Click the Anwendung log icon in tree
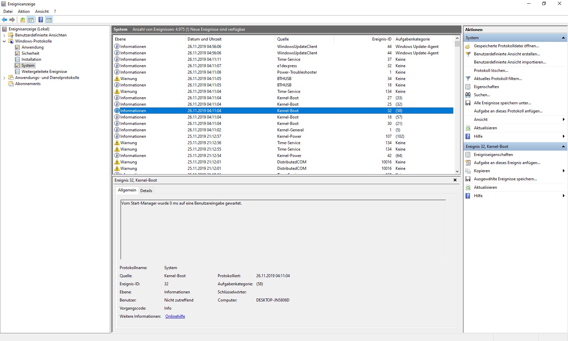568x341 pixels. pos(17,47)
